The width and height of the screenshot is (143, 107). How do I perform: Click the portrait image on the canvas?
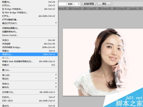103,62
